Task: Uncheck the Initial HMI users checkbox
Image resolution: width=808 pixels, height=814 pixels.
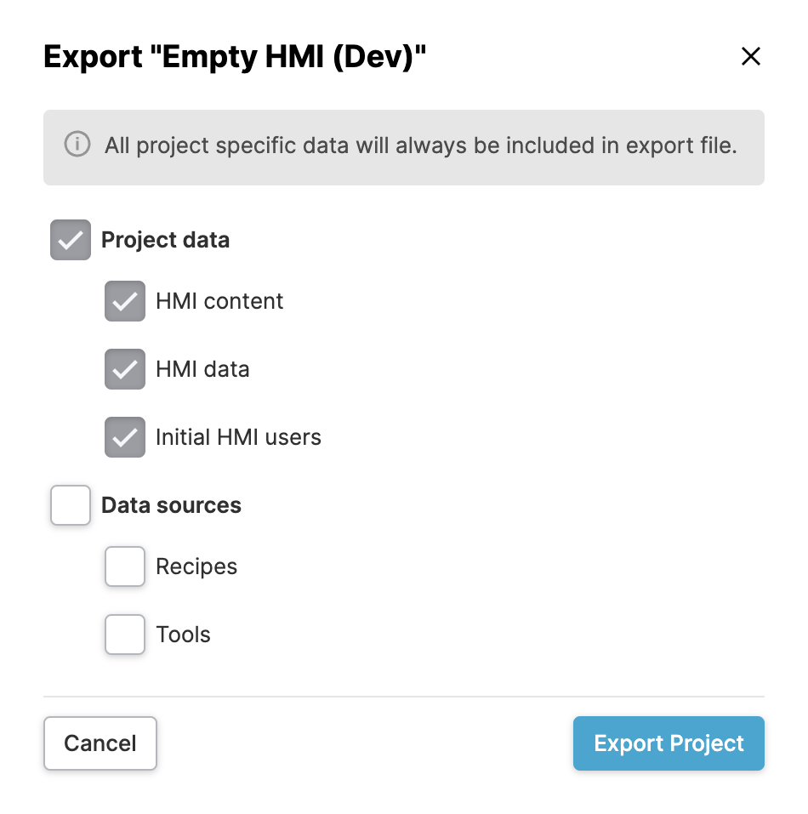Action: click(125, 437)
